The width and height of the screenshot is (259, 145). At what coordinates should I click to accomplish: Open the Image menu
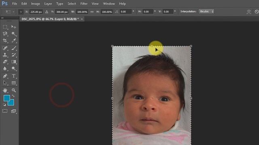point(36,4)
